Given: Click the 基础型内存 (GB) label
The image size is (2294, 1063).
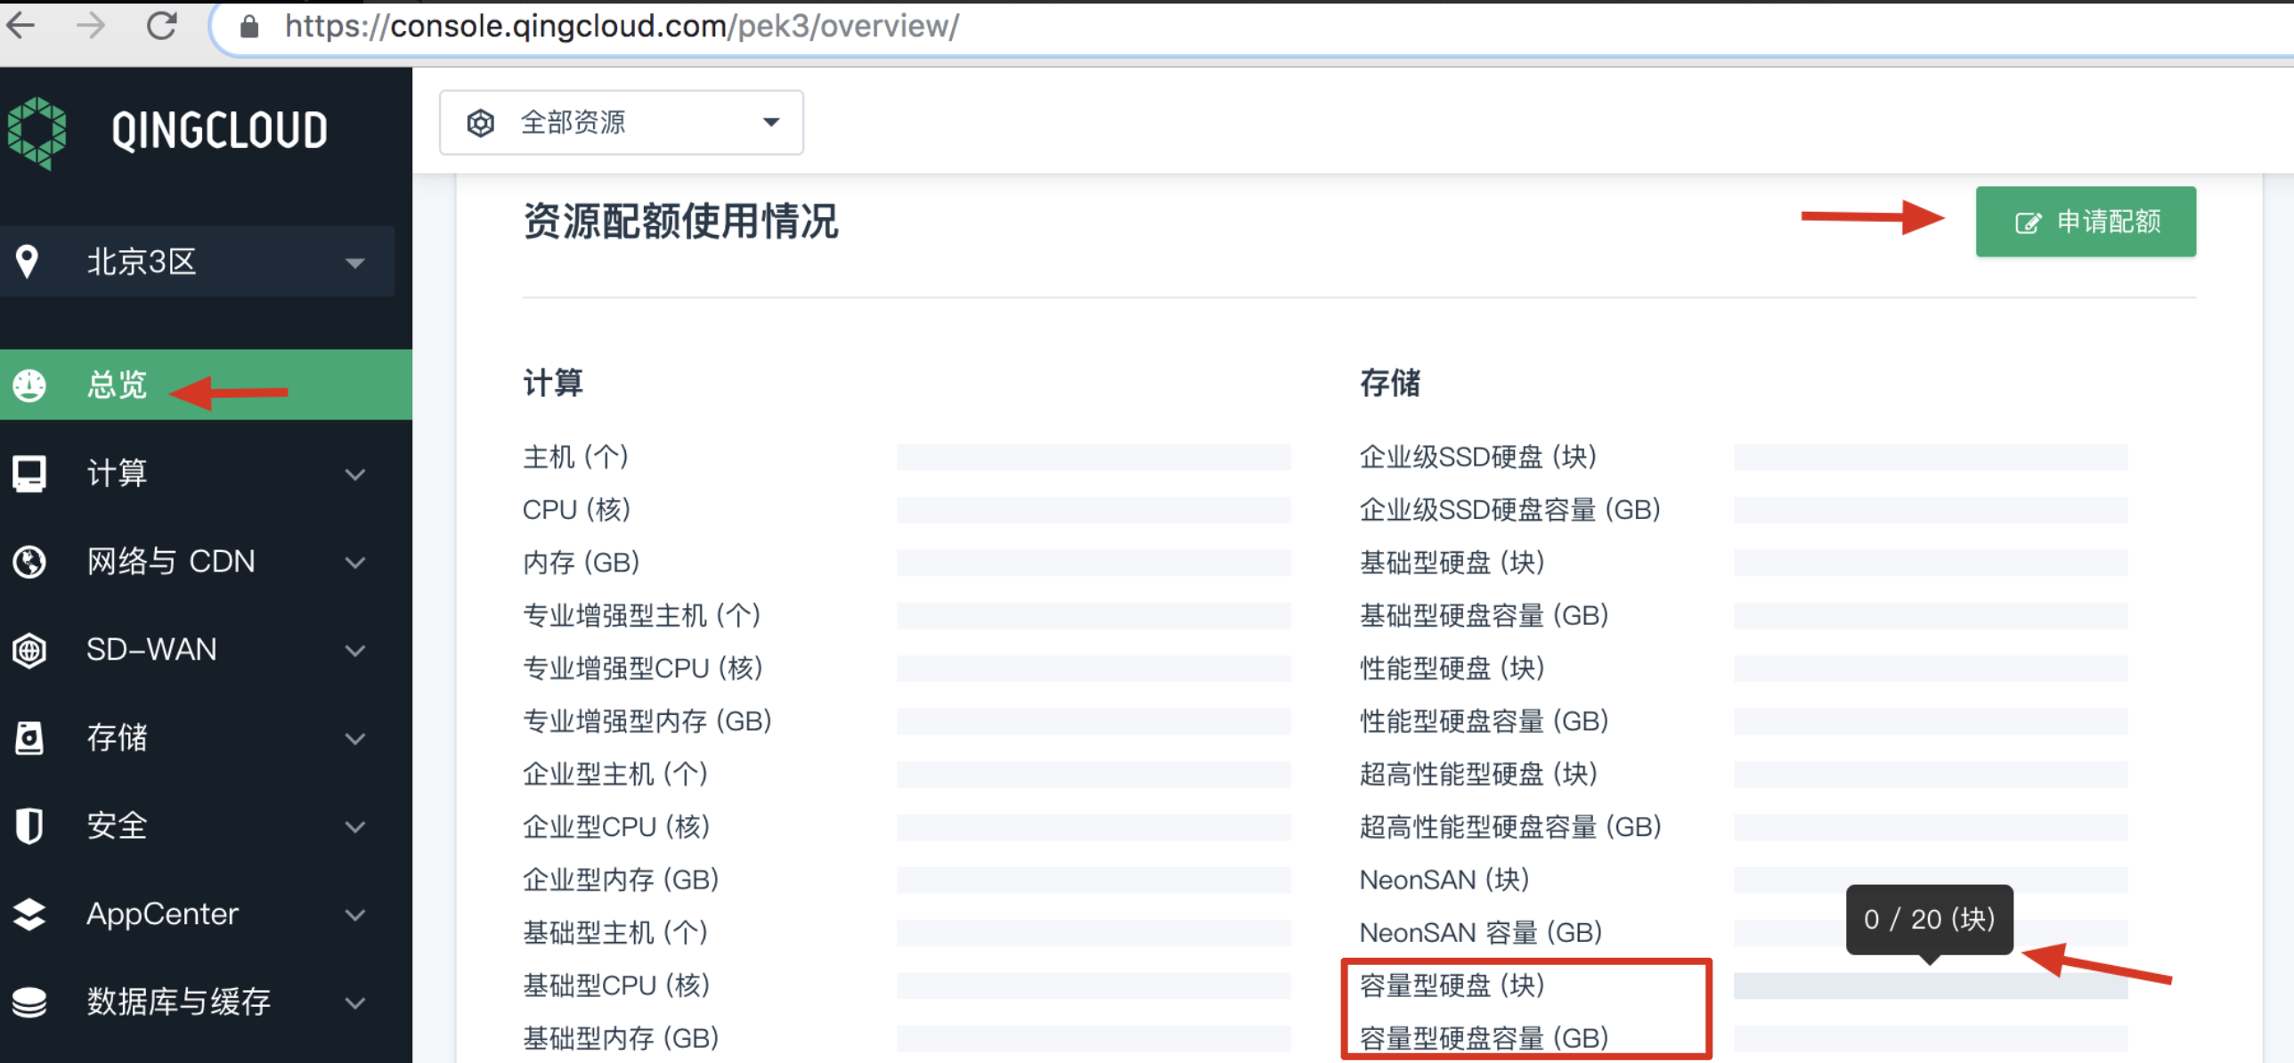Looking at the screenshot, I should pos(621,1039).
